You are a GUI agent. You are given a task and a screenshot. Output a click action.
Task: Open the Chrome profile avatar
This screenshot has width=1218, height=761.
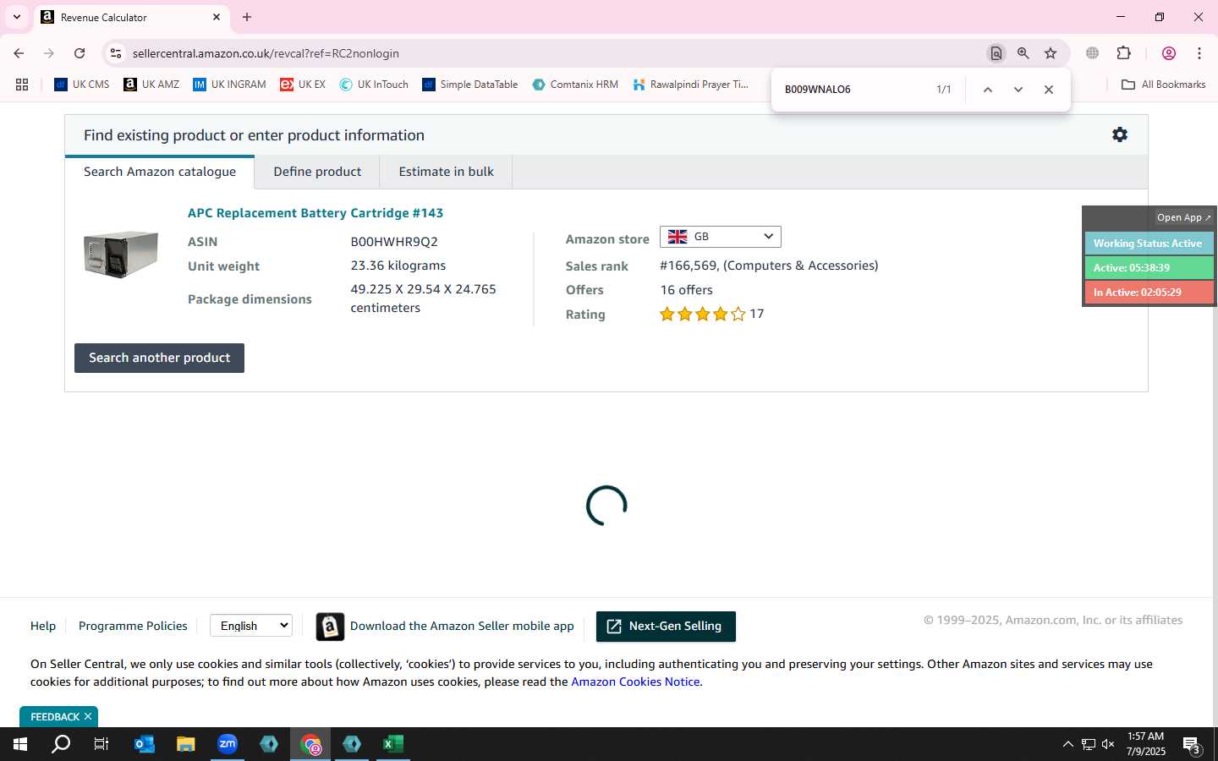(1169, 53)
